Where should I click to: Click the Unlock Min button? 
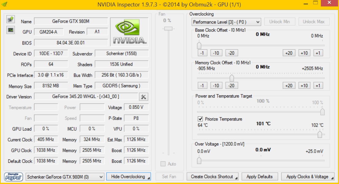click(x=280, y=22)
